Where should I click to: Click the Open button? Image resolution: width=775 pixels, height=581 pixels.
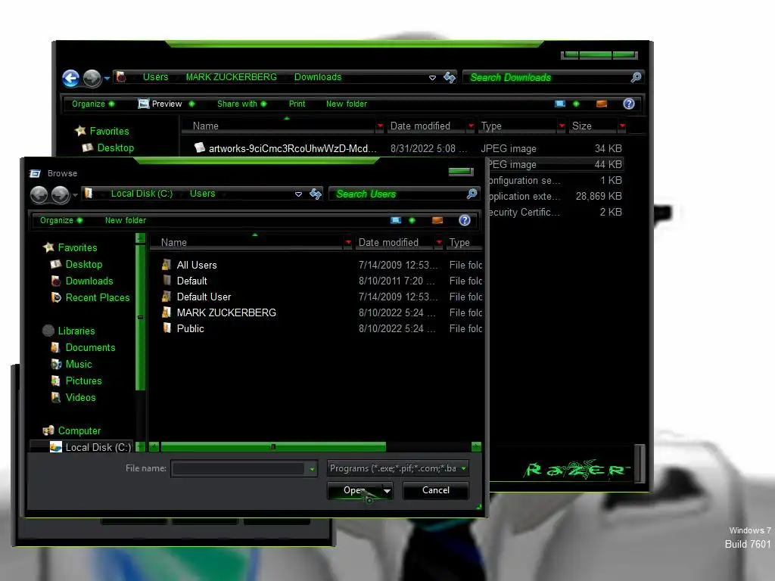[355, 490]
